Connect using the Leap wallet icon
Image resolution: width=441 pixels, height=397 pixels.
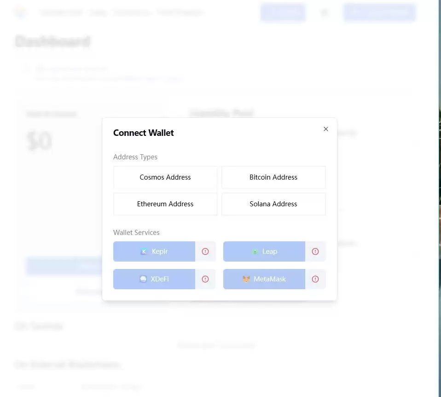(255, 251)
